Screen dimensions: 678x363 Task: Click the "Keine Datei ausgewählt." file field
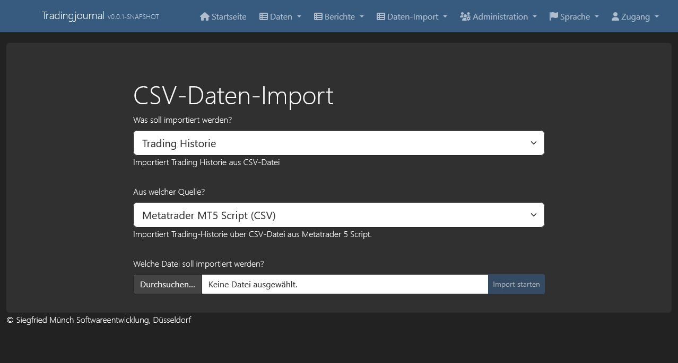click(x=345, y=284)
